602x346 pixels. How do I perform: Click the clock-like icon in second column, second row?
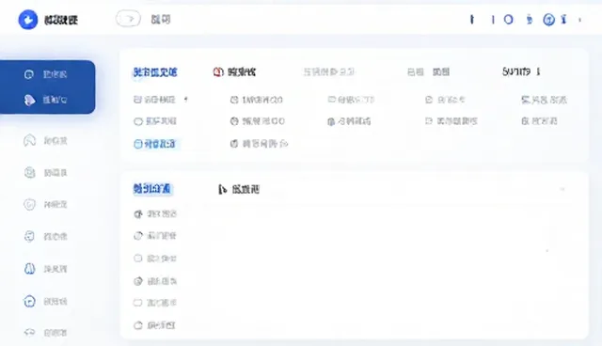click(x=234, y=121)
